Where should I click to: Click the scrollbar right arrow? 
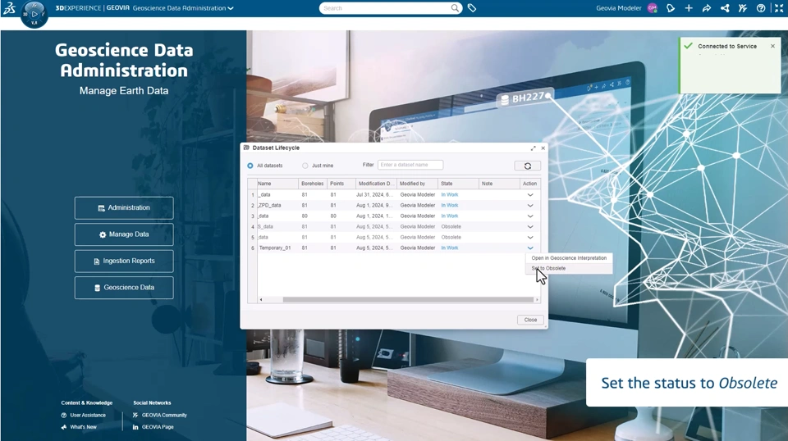point(537,299)
